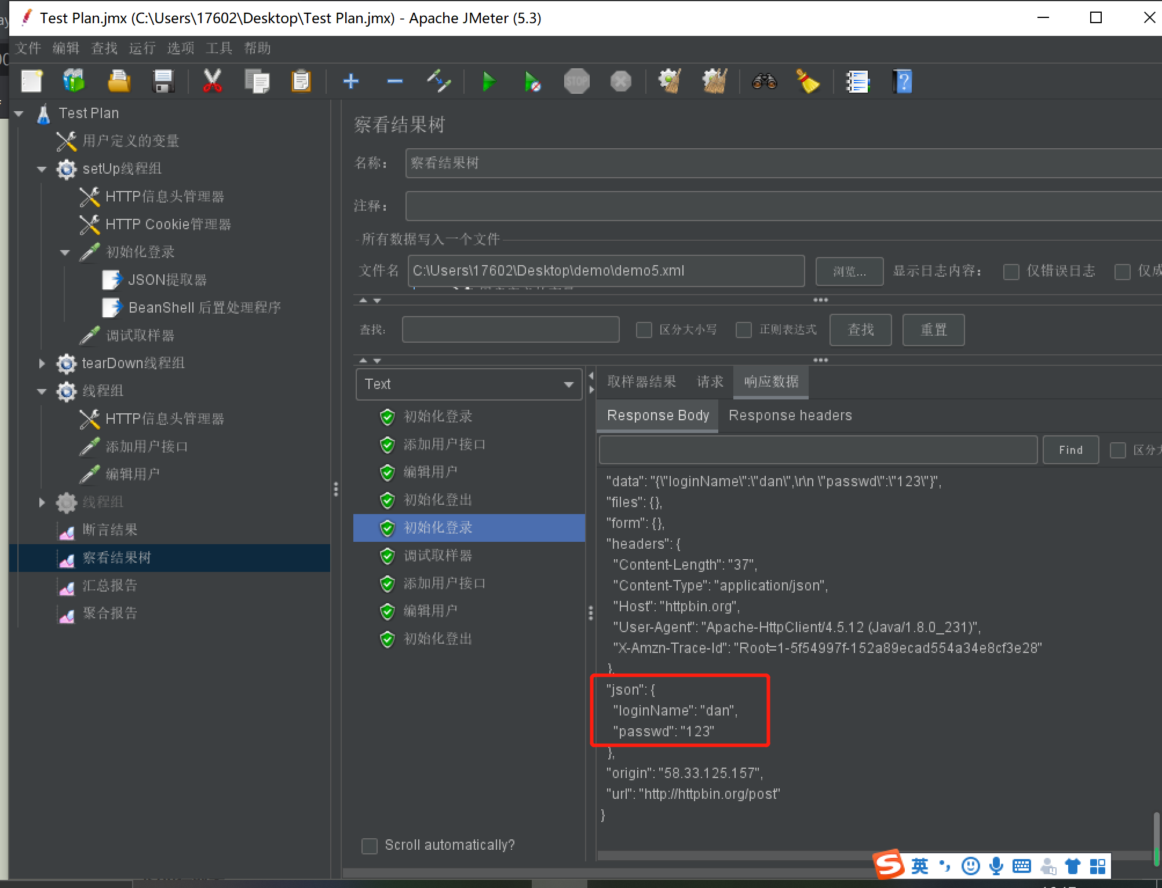Viewport: 1162px width, 888px height.
Task: Click the 重置 reset button
Action: pyautogui.click(x=934, y=330)
